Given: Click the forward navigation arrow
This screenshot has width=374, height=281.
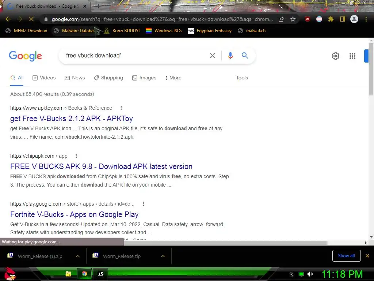Looking at the screenshot, I should [20, 19].
